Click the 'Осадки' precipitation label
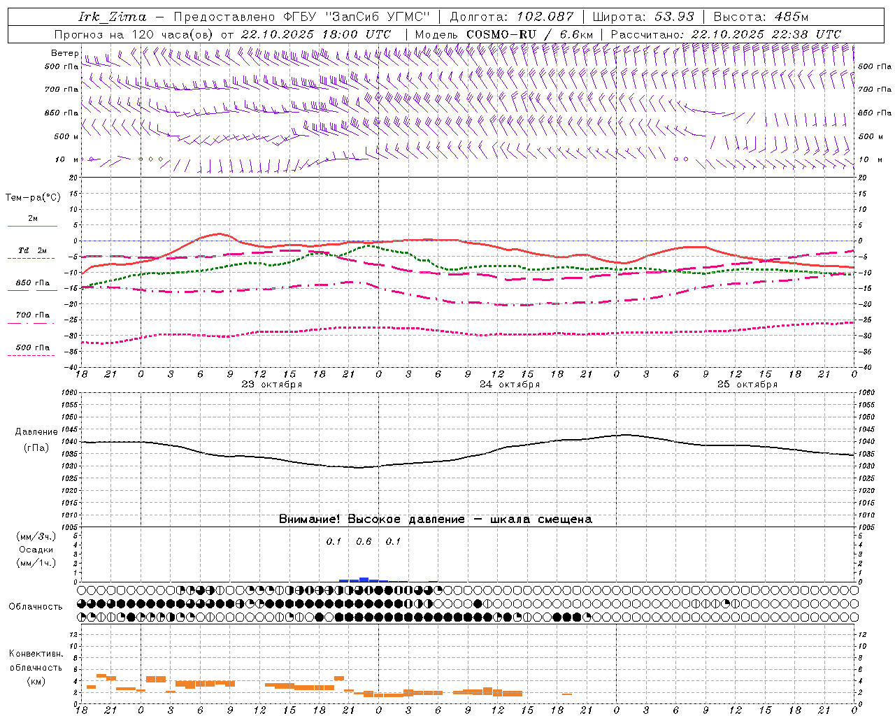The height and width of the screenshot is (716, 895). point(36,550)
